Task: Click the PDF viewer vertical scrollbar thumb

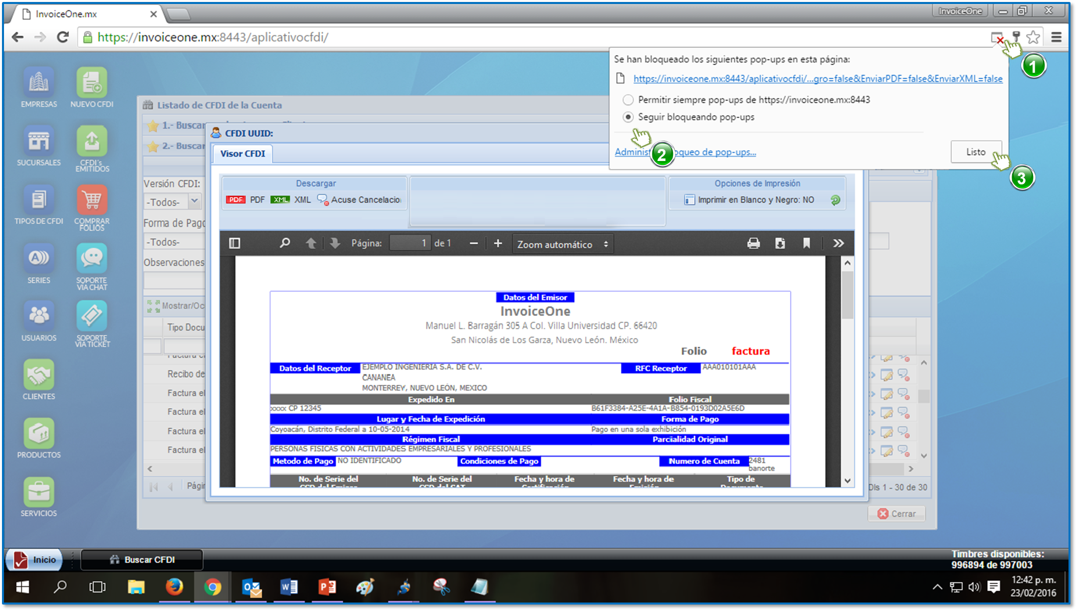Action: coord(848,294)
